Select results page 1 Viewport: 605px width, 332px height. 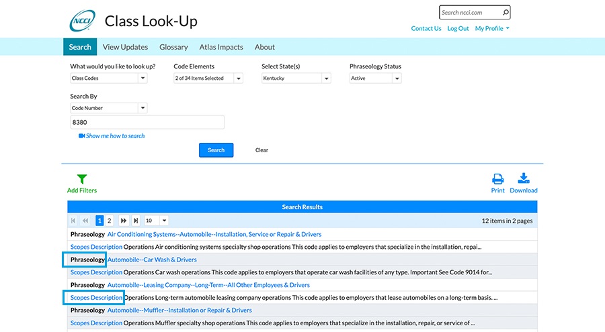click(x=99, y=221)
